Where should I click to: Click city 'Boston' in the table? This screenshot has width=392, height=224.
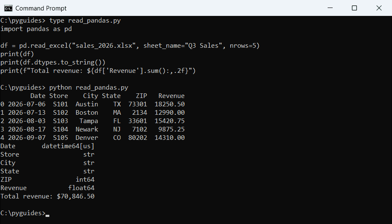point(87,113)
